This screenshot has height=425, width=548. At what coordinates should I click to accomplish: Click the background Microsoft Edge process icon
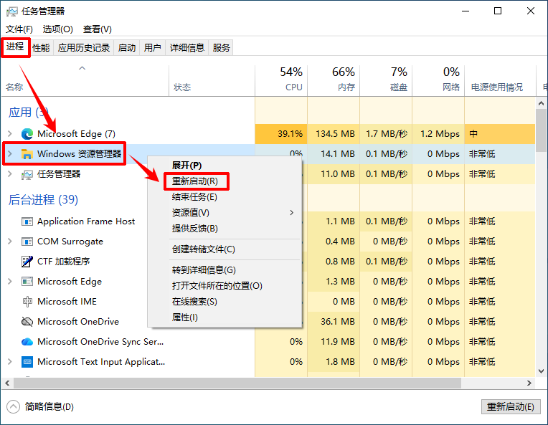click(27, 282)
